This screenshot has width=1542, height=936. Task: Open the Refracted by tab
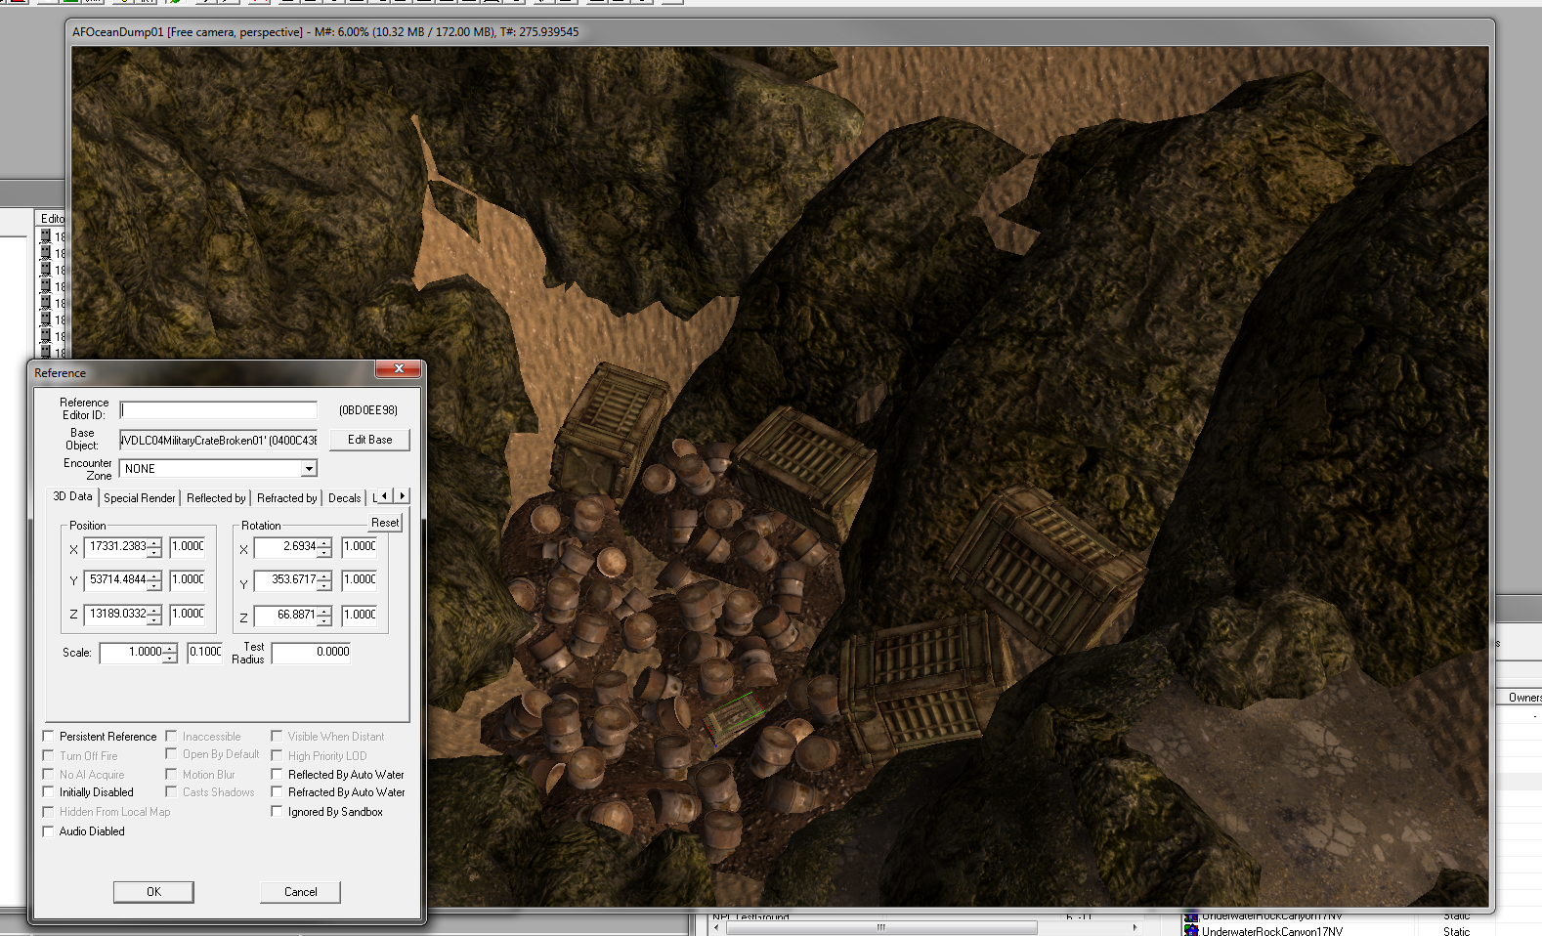(x=287, y=498)
